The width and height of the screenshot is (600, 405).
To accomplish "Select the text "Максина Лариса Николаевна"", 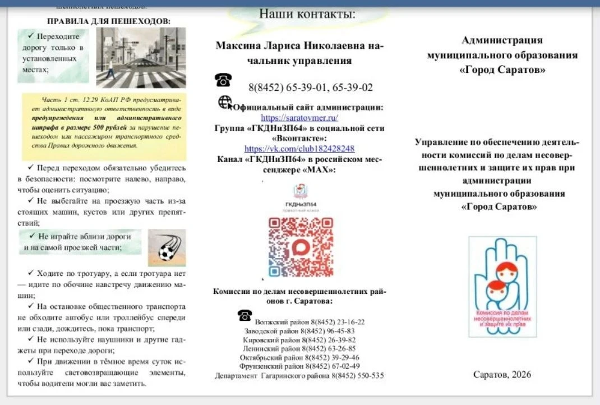I will [290, 45].
